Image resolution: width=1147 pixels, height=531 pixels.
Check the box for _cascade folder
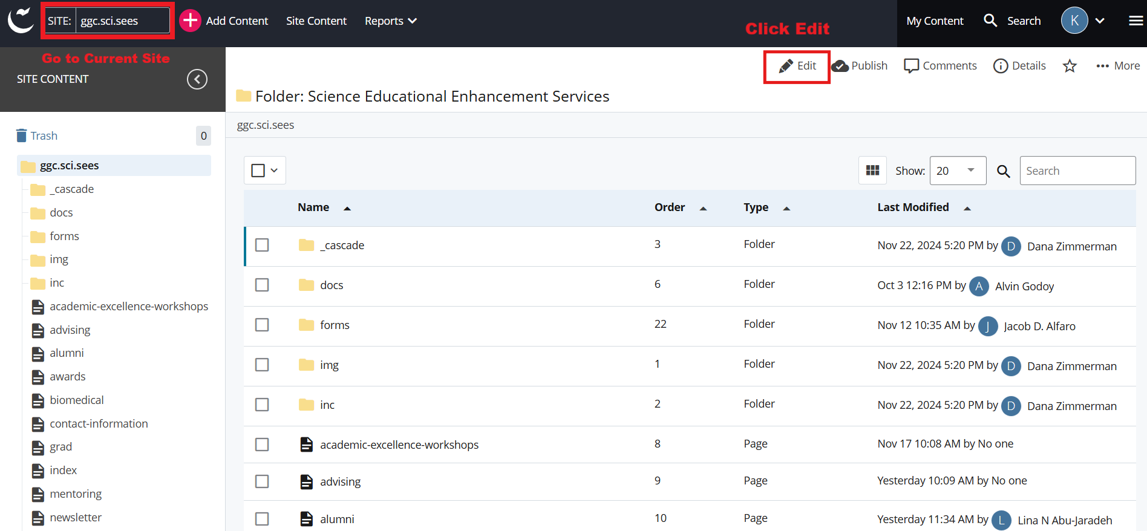262,245
